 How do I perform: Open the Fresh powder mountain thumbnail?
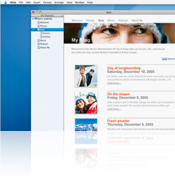(86, 125)
